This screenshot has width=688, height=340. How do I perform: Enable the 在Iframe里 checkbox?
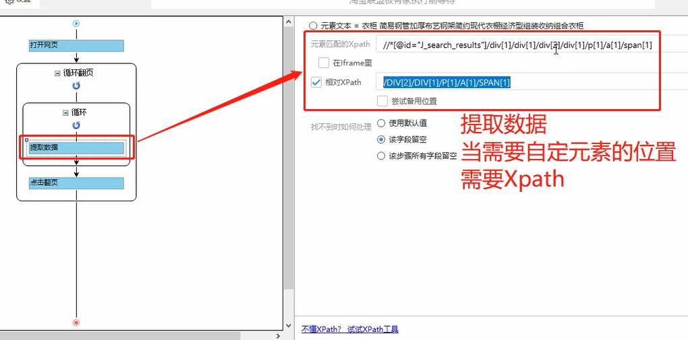[x=324, y=63]
